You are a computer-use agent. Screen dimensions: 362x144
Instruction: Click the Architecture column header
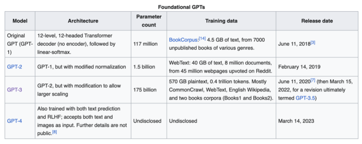click(83, 21)
